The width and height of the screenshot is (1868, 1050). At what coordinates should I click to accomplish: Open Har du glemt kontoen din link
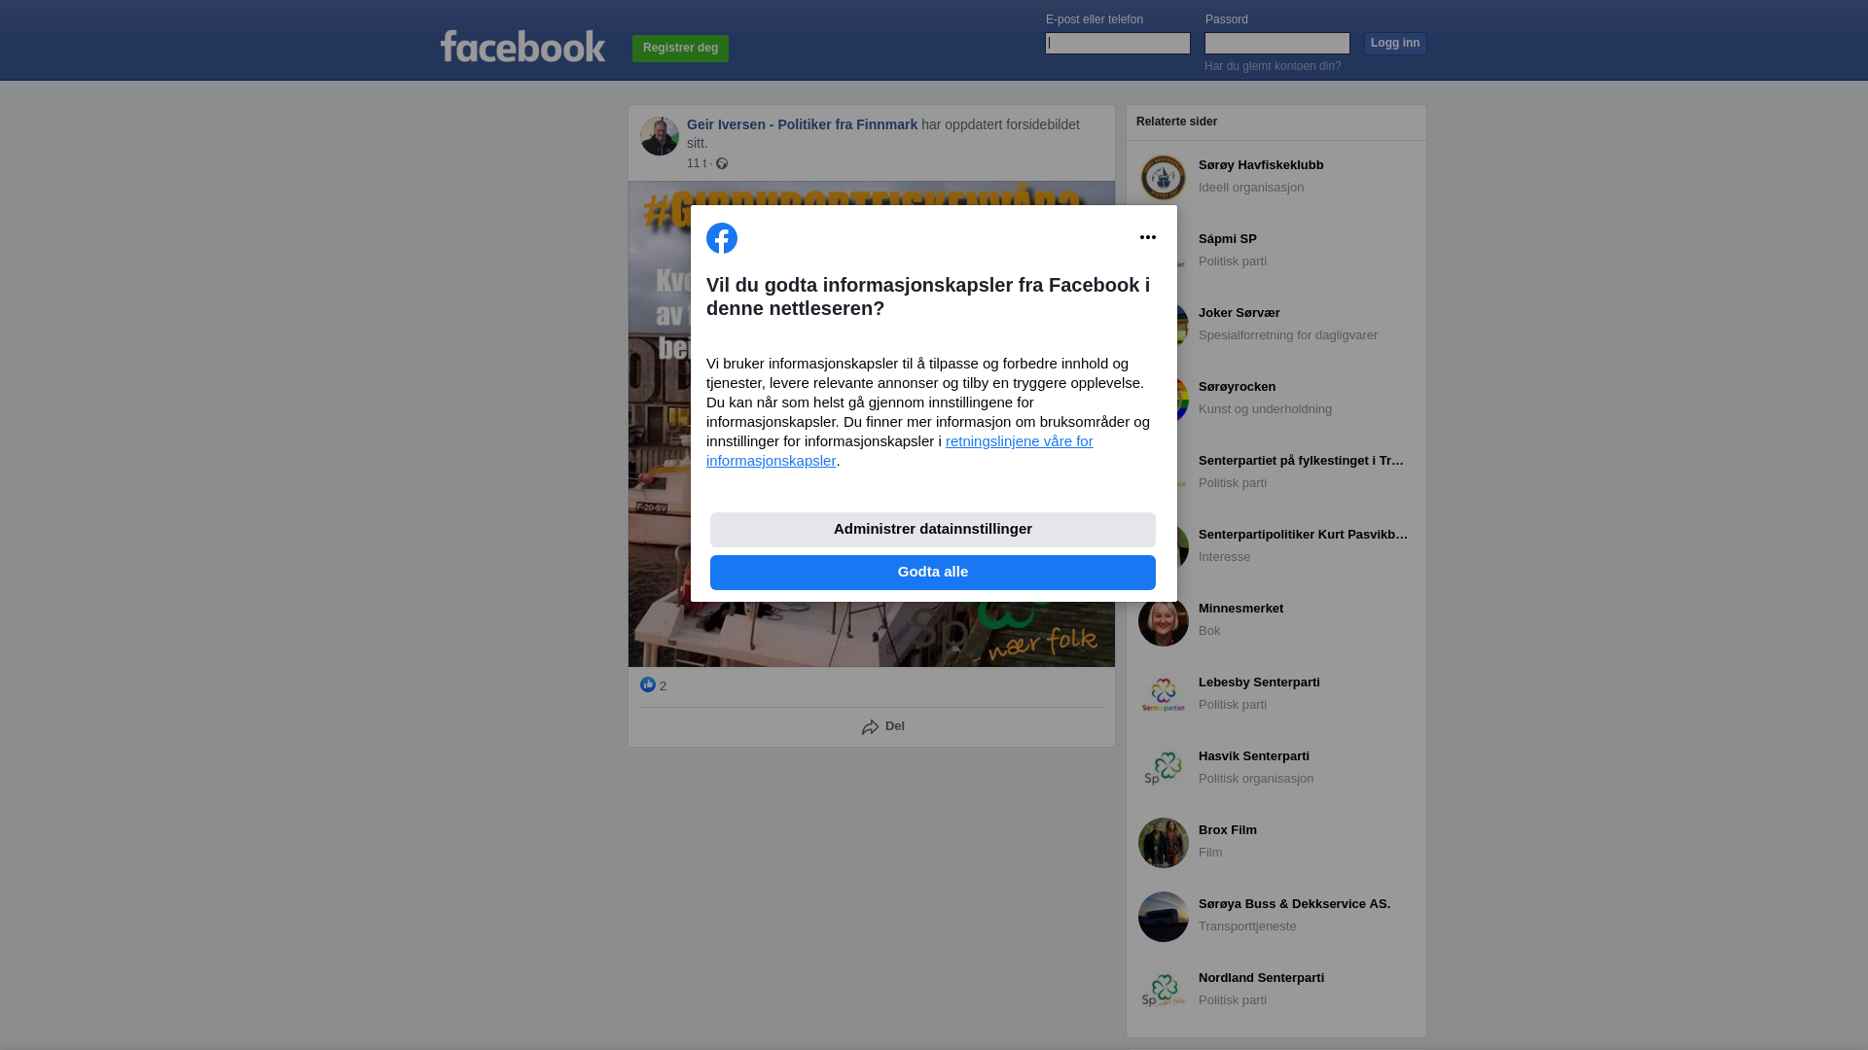click(1273, 66)
